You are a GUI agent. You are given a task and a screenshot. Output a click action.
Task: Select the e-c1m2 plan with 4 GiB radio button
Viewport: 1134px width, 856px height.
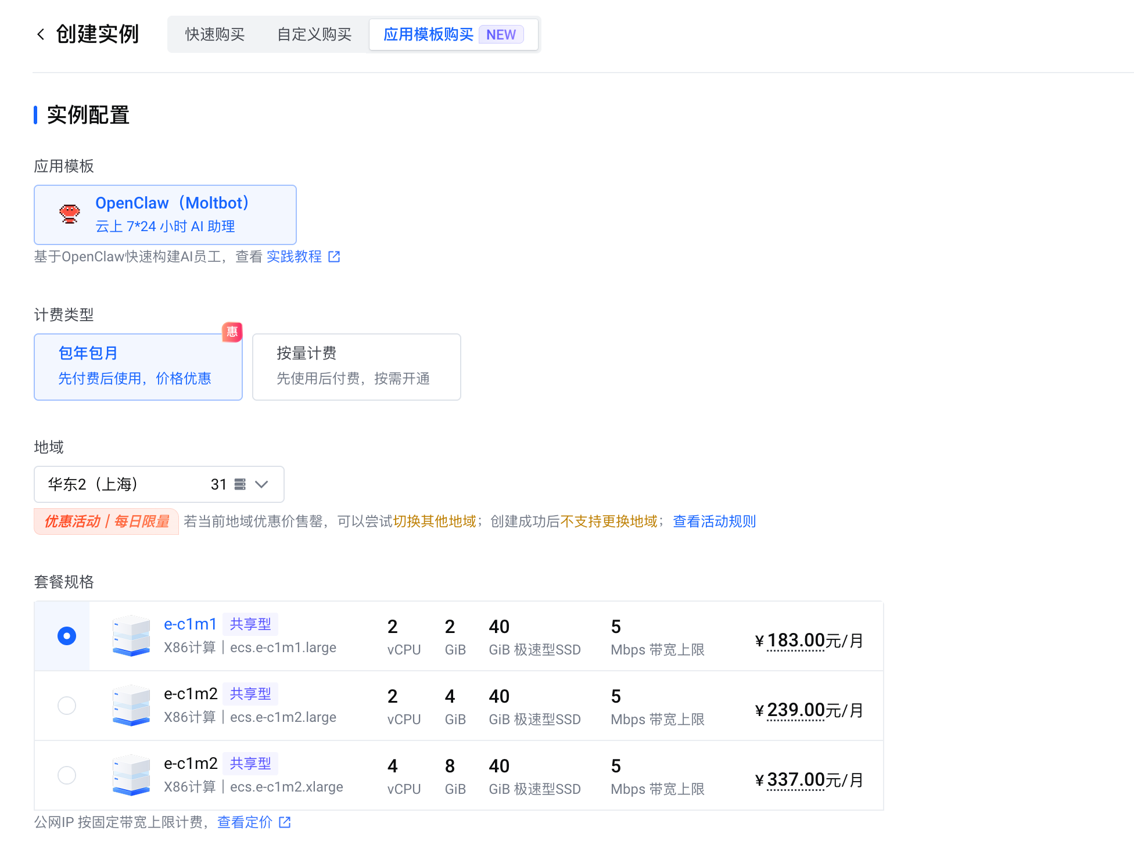(x=67, y=705)
